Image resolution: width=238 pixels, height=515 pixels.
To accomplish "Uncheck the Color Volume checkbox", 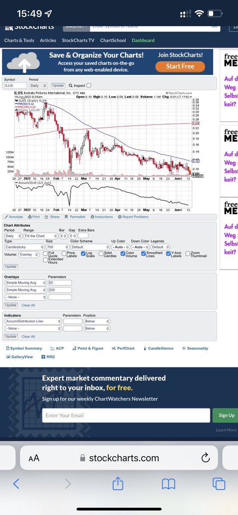I will point(123,253).
